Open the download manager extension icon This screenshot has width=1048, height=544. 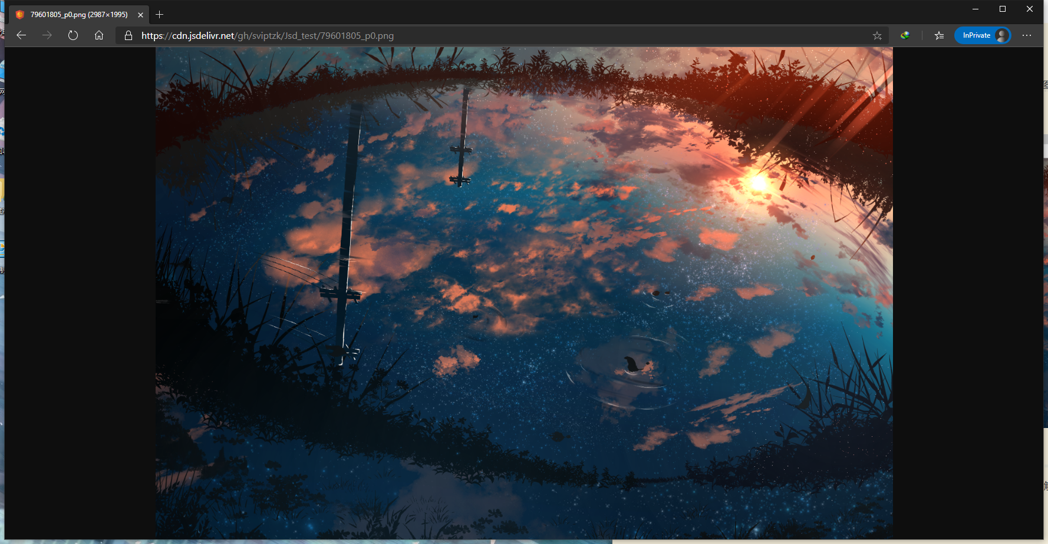click(x=905, y=35)
